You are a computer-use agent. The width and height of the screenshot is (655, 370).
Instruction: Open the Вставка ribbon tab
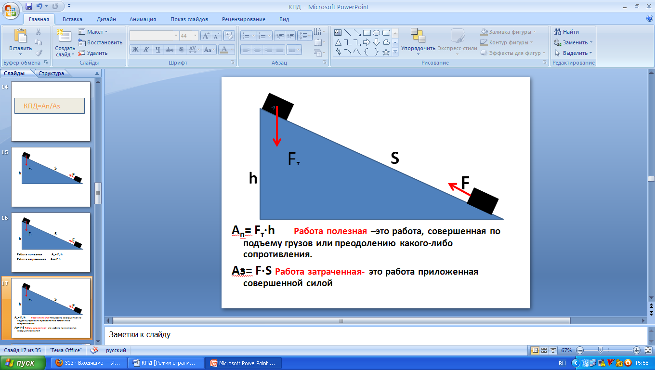pos(72,19)
